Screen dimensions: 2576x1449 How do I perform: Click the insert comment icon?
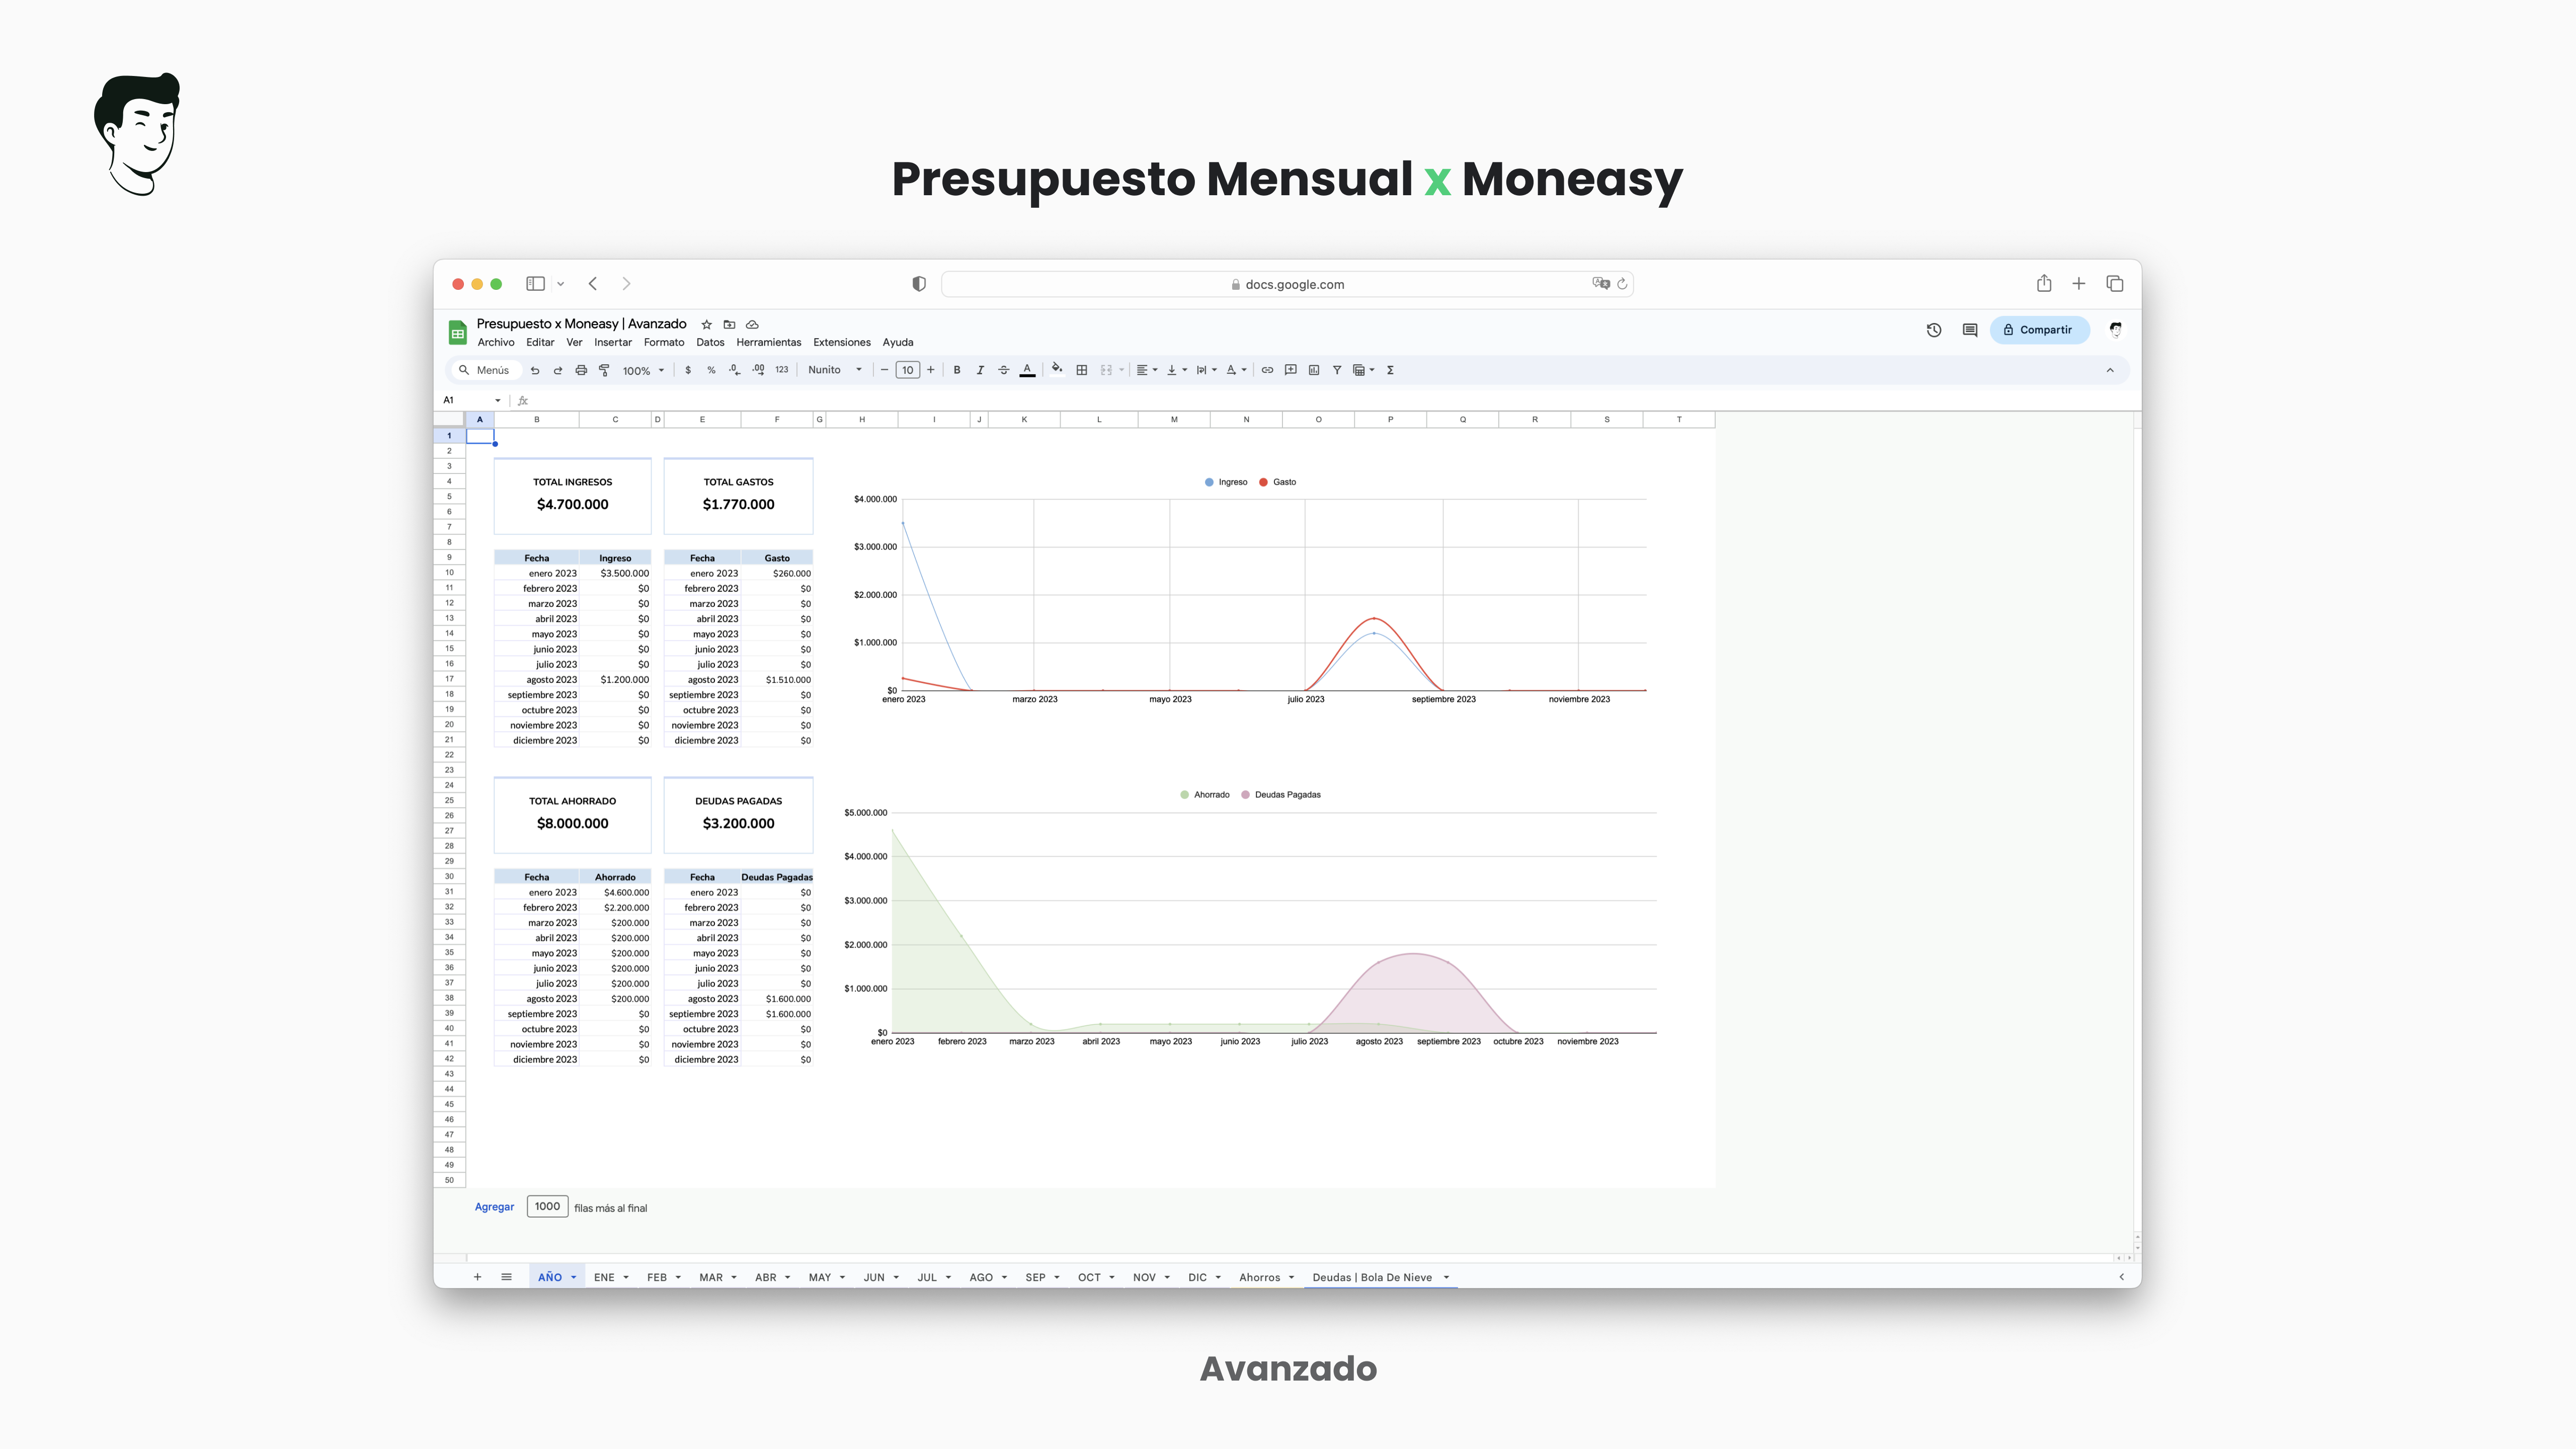pos(1290,370)
